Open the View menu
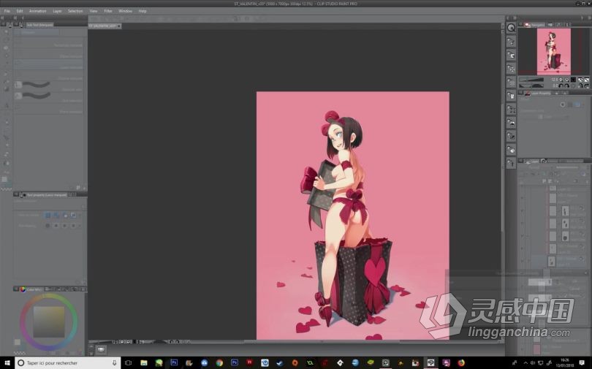This screenshot has width=592, height=369. [94, 11]
